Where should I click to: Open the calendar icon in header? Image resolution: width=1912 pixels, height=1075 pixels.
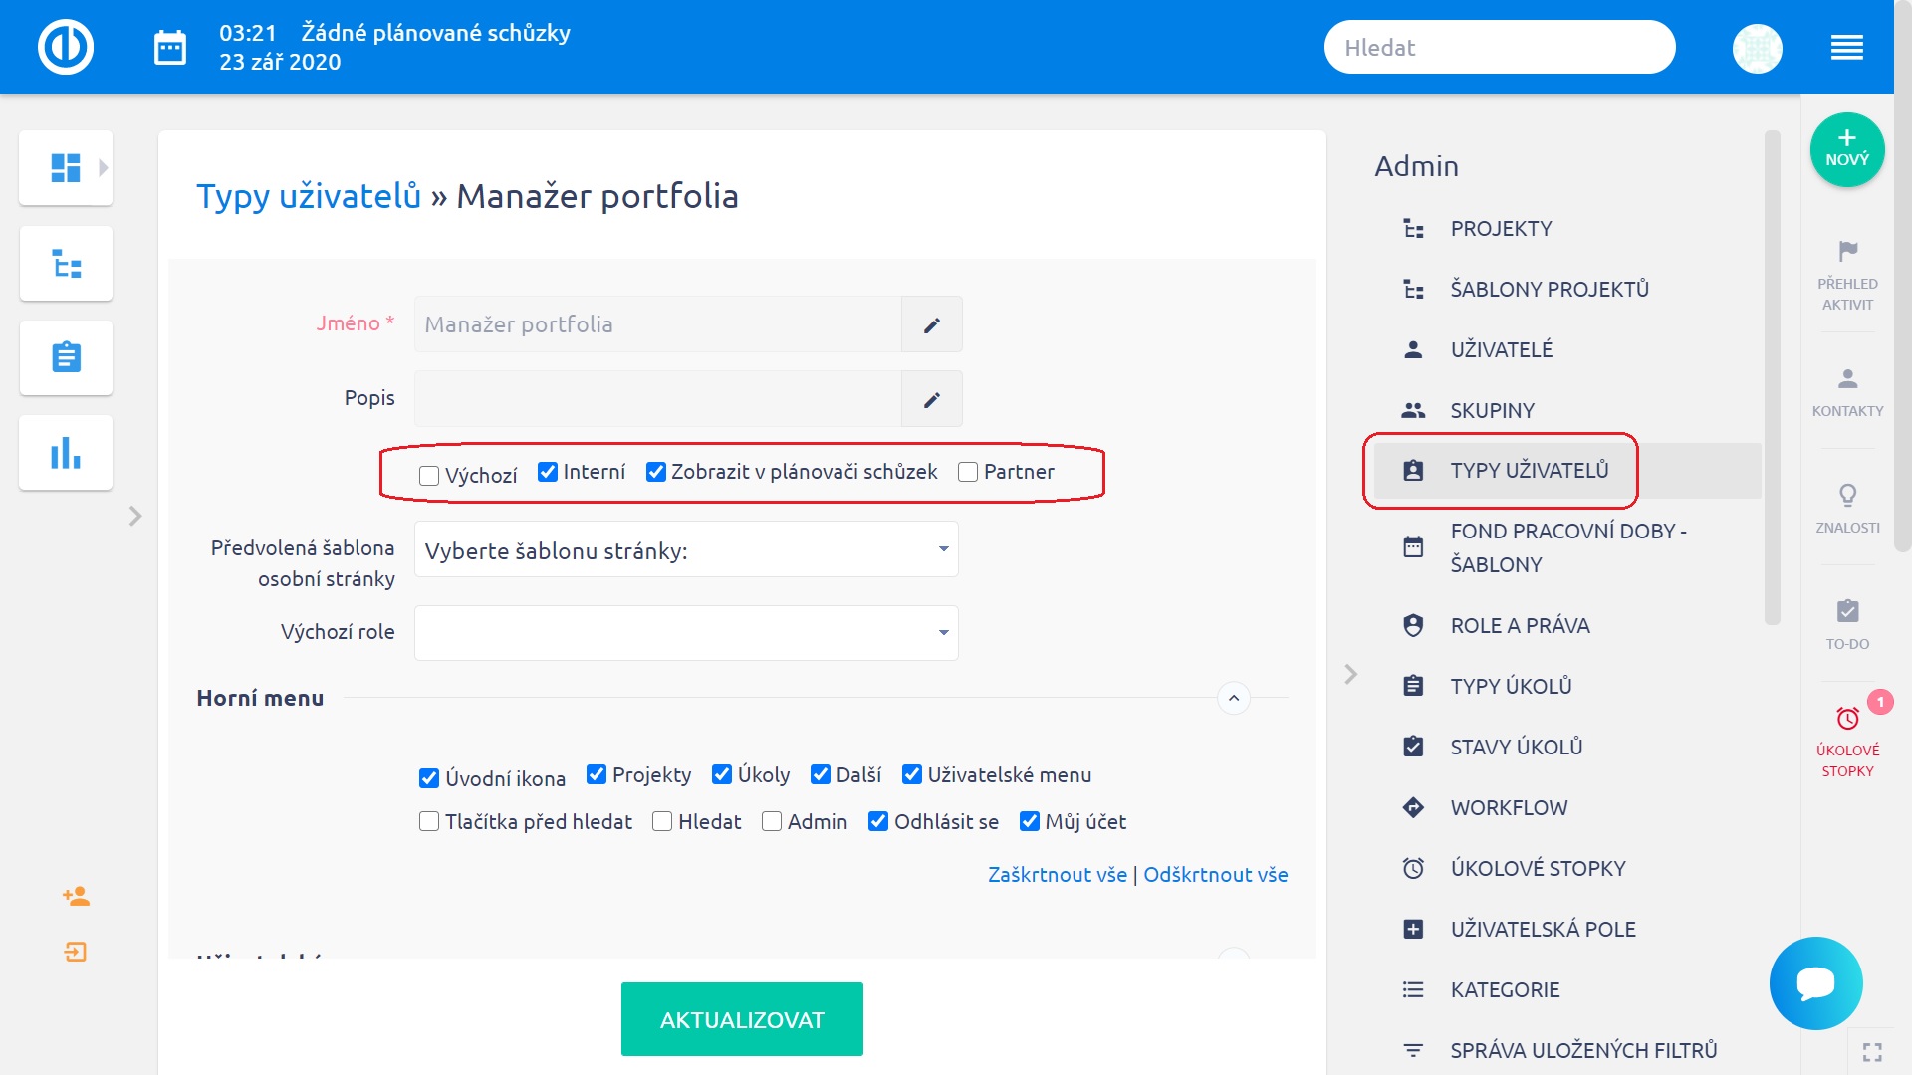pos(170,47)
